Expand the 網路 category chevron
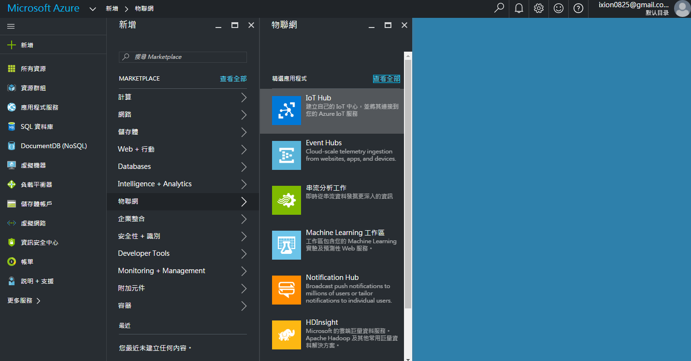This screenshot has width=691, height=361. (x=244, y=115)
